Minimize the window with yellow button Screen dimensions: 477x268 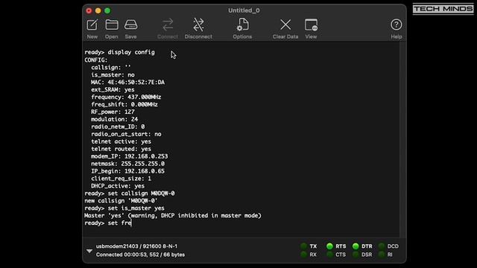pos(98,11)
